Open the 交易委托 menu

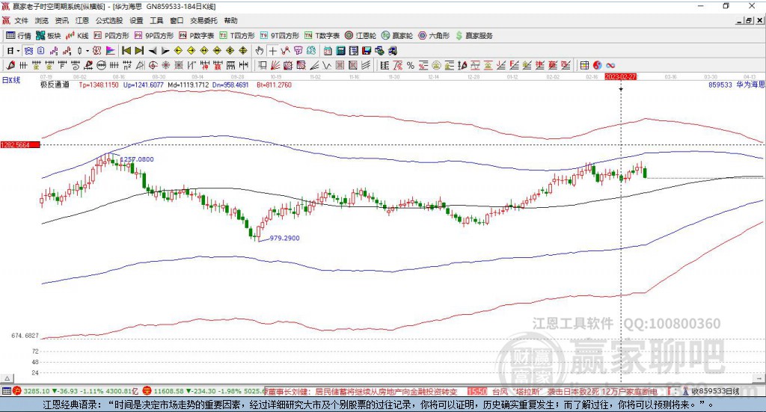(x=203, y=20)
